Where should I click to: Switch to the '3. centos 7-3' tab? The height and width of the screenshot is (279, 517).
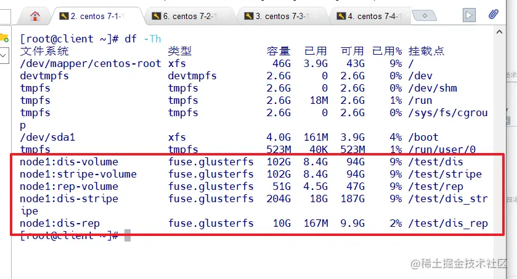[282, 16]
